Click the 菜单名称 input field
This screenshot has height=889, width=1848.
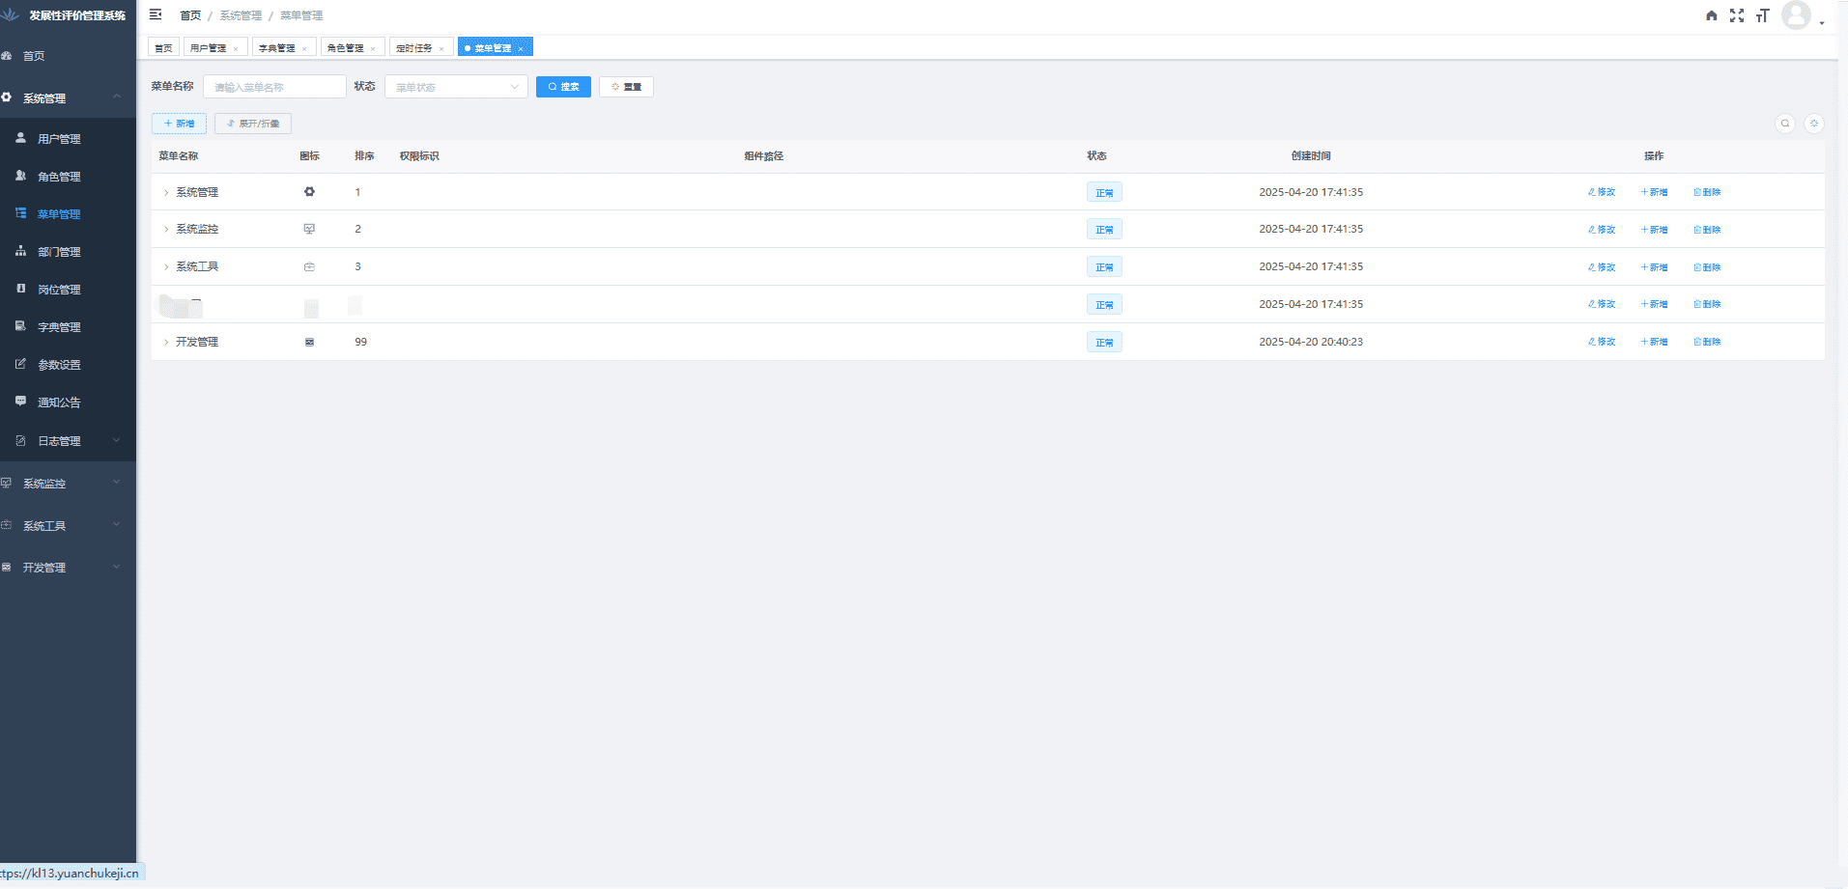(x=274, y=87)
